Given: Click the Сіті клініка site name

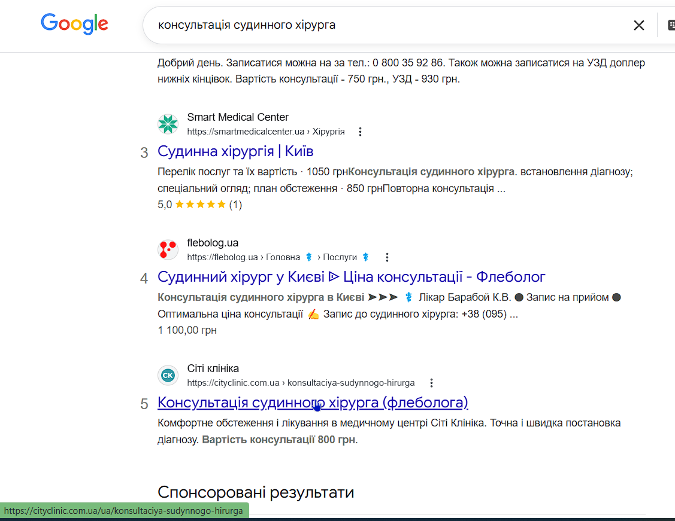Looking at the screenshot, I should 213,368.
